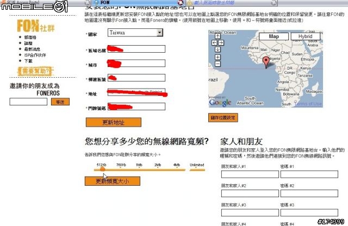Click the 密碼 #2 password field
Viewport: 348px width, 226px height.
[309, 193]
